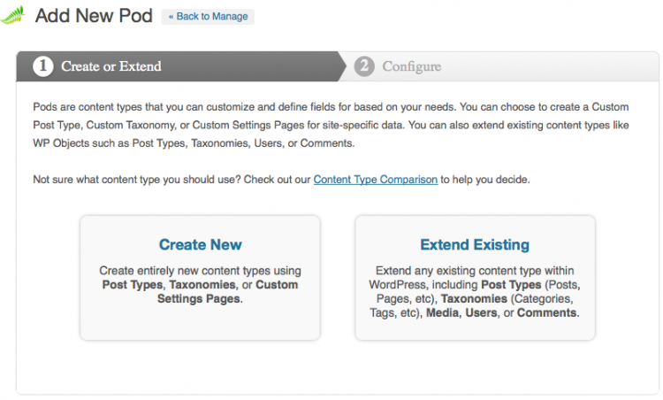Choose the Extend Existing card

475,278
